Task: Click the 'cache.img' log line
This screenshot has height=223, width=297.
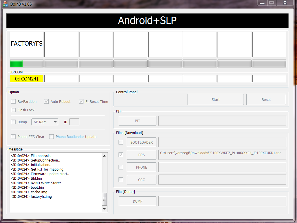Action: point(29,192)
